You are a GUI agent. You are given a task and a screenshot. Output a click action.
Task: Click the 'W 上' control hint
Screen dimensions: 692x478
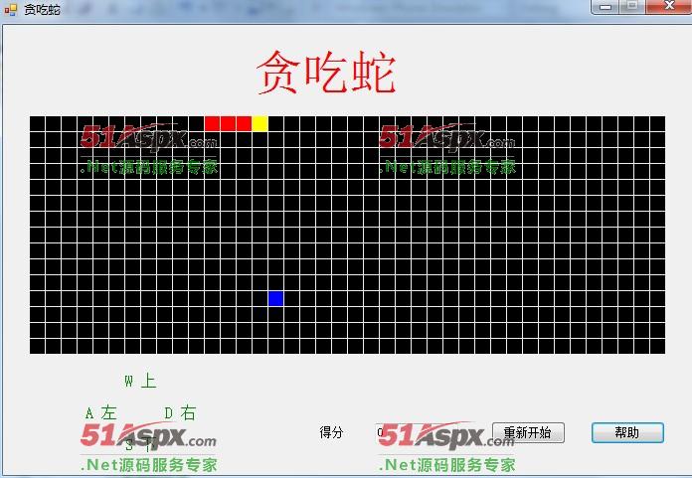pyautogui.click(x=140, y=381)
